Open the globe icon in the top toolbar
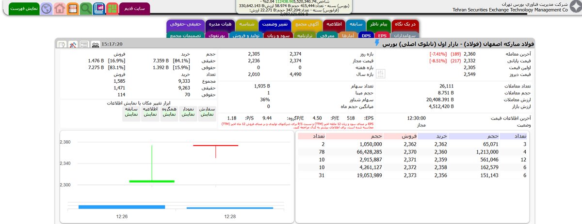Screen dimensions: 582x224 pyautogui.click(x=46, y=9)
